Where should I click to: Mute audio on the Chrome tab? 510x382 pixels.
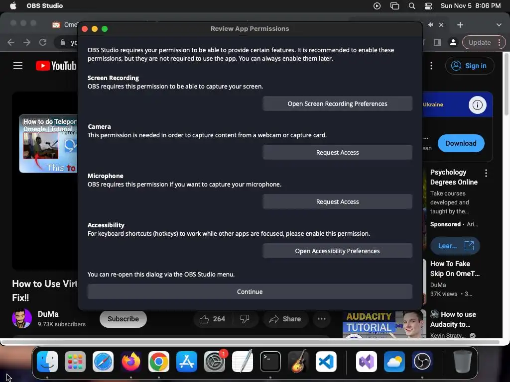[x=431, y=25]
